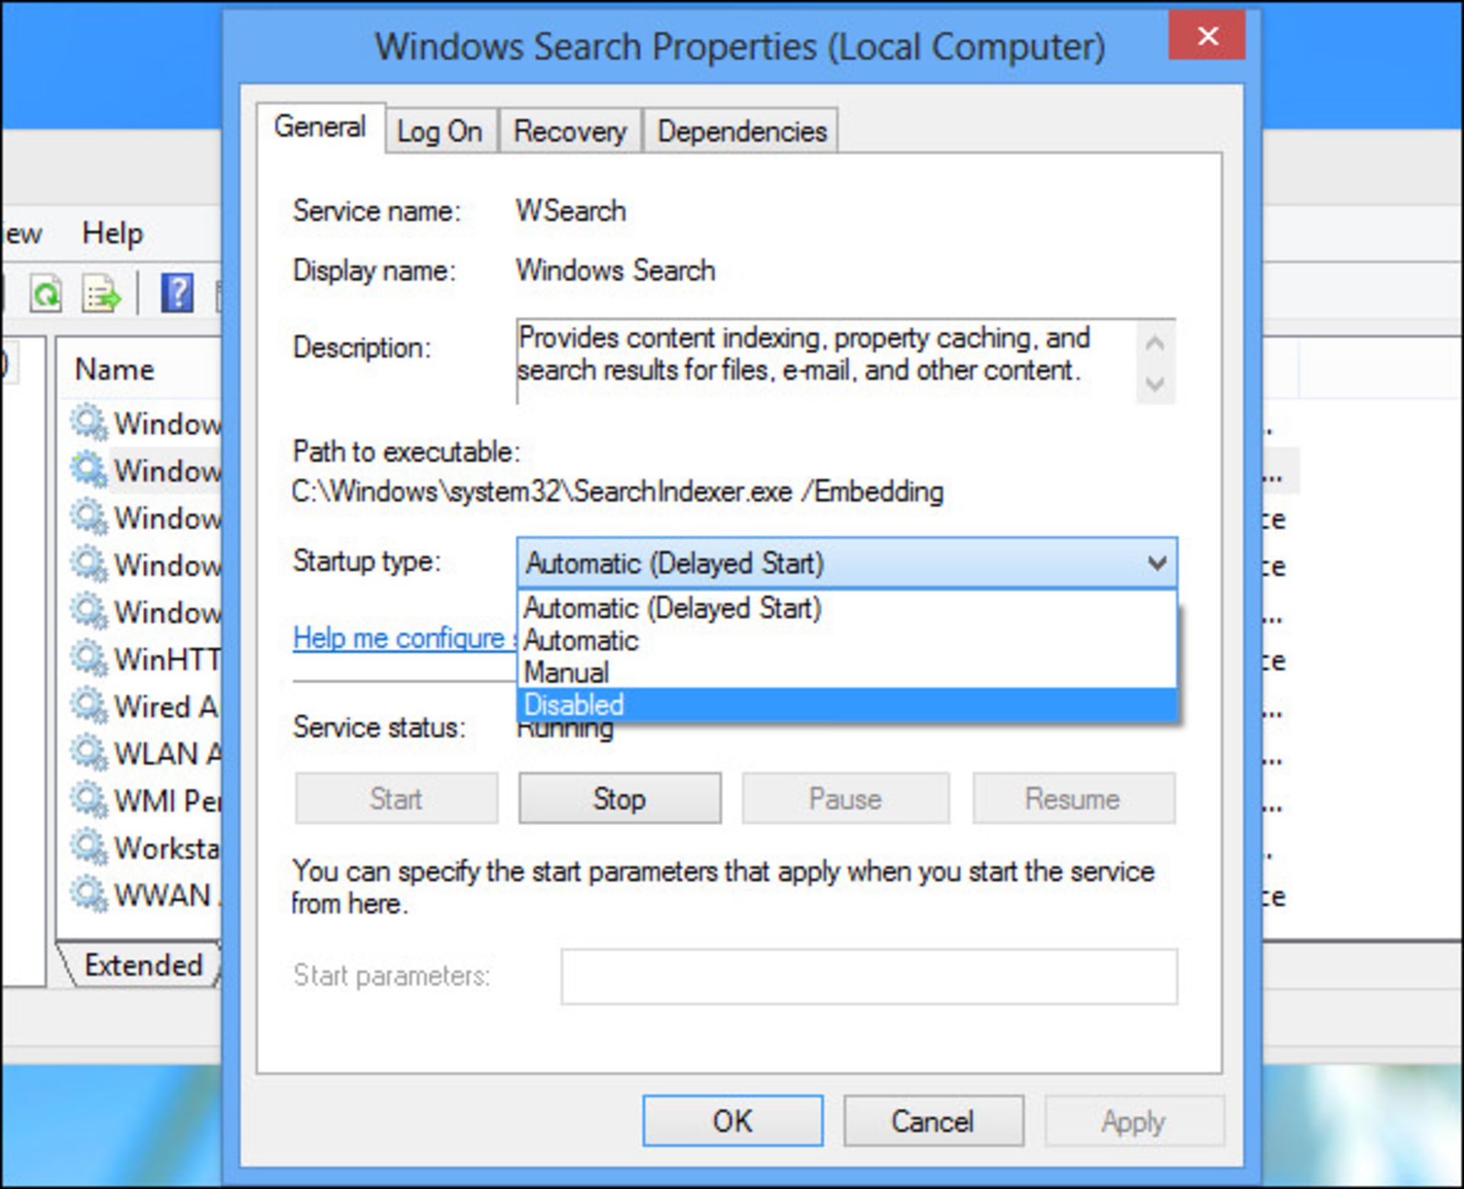
Task: Click gear icon beside WinHTT service
Action: click(x=88, y=659)
